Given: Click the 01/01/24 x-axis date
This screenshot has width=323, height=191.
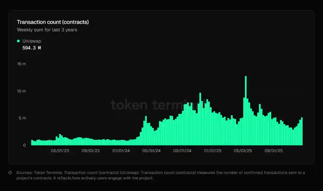Looking at the screenshot, I should (121, 151).
